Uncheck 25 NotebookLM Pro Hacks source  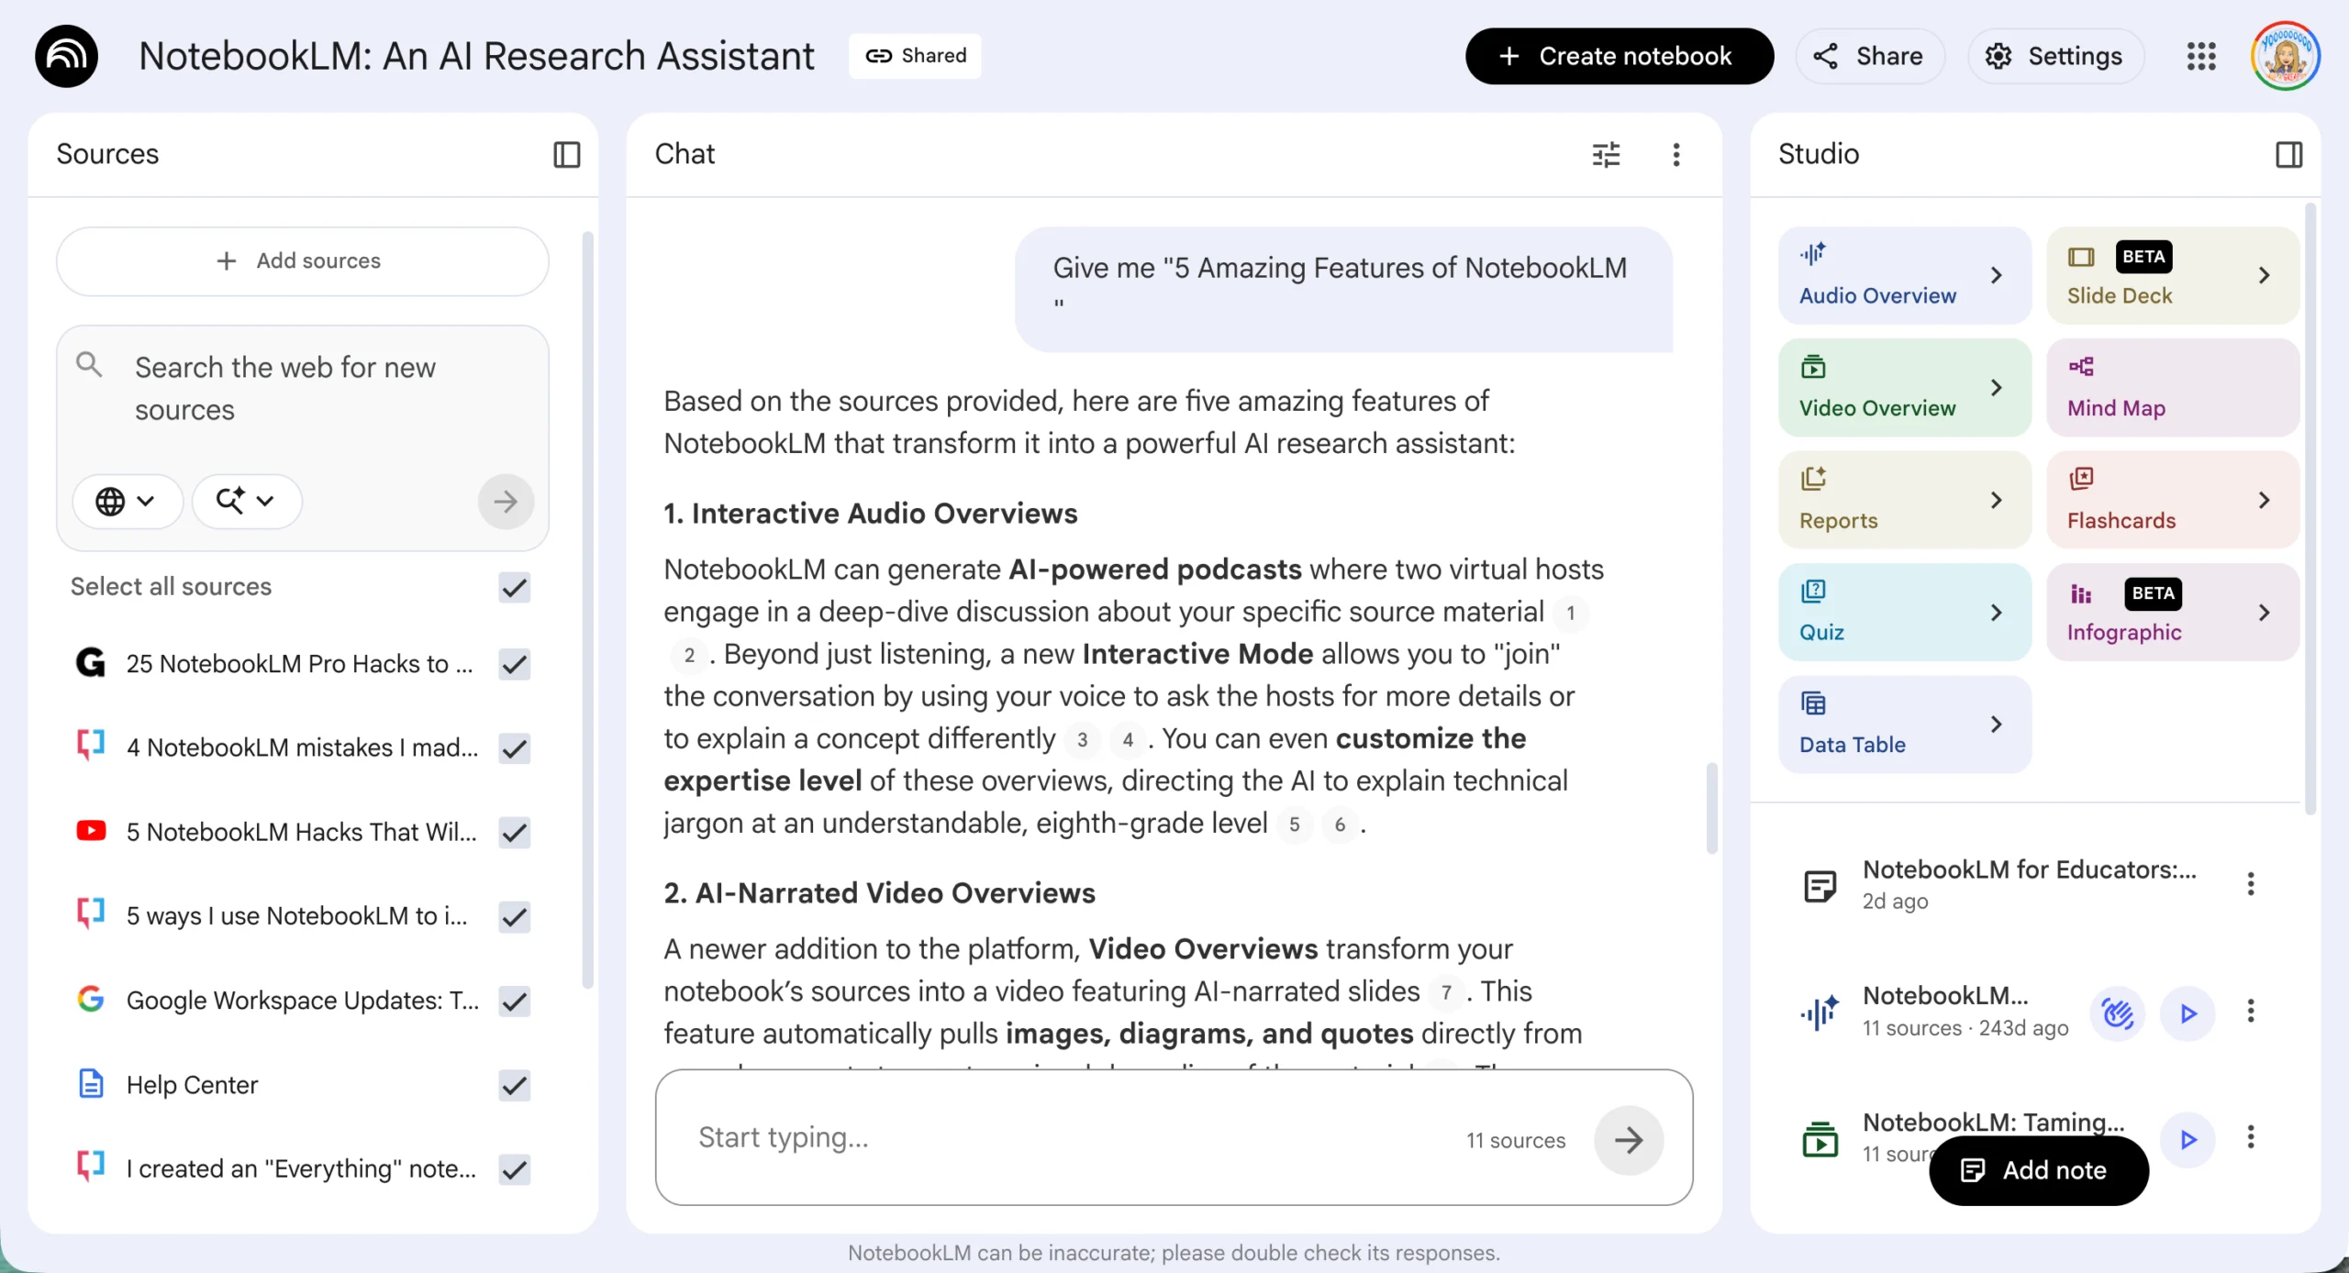pyautogui.click(x=514, y=664)
